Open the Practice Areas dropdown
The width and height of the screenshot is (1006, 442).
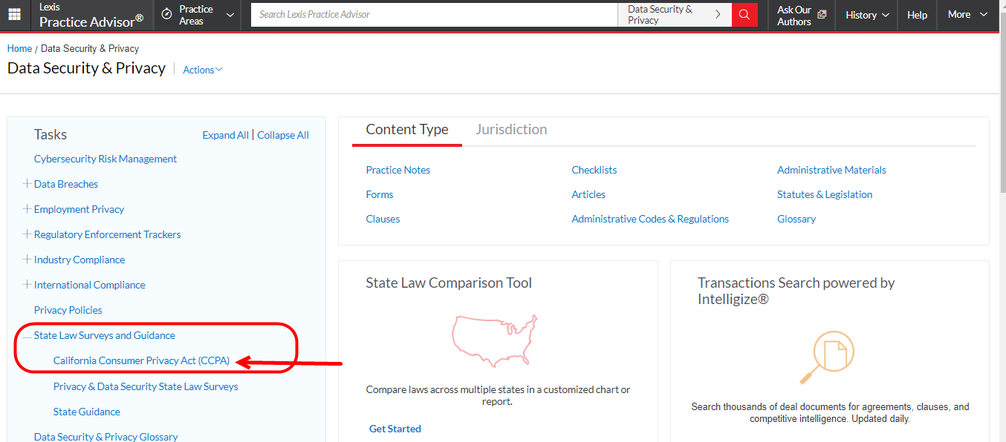[x=197, y=15]
